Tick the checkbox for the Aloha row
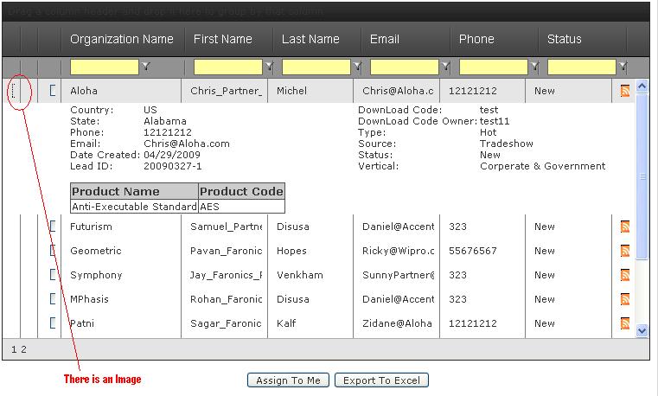Screen dimensions: 658x396 53,90
